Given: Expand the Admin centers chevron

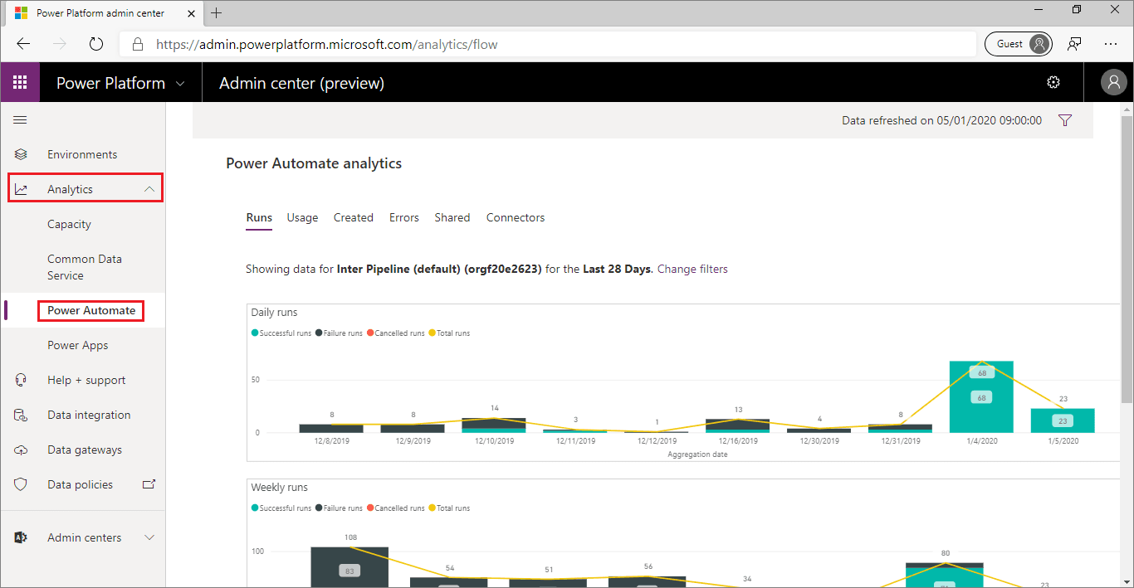Looking at the screenshot, I should [x=149, y=538].
